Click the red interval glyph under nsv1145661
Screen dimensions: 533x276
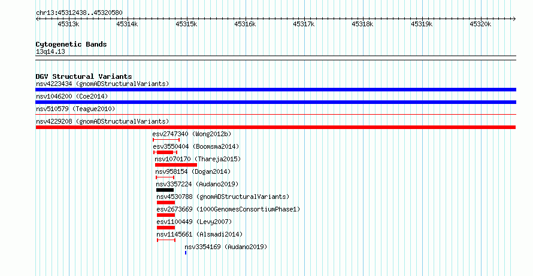[166, 240]
